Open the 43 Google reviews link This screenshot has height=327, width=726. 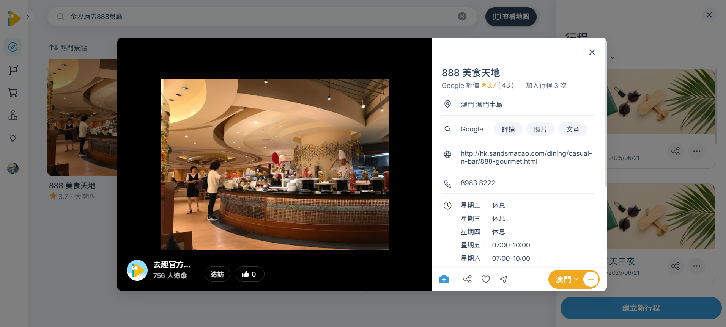coord(506,86)
